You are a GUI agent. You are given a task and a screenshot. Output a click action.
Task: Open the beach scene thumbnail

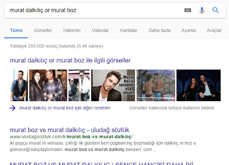coord(156,85)
